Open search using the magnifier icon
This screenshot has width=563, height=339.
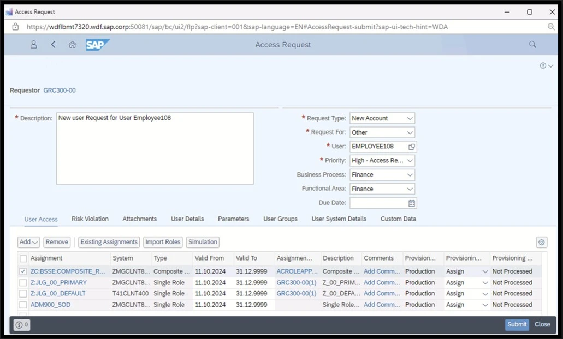[x=532, y=45]
